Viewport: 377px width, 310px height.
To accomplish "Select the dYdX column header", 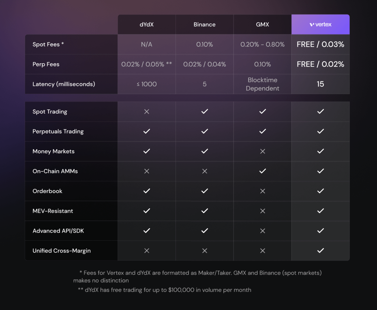I will pos(147,24).
